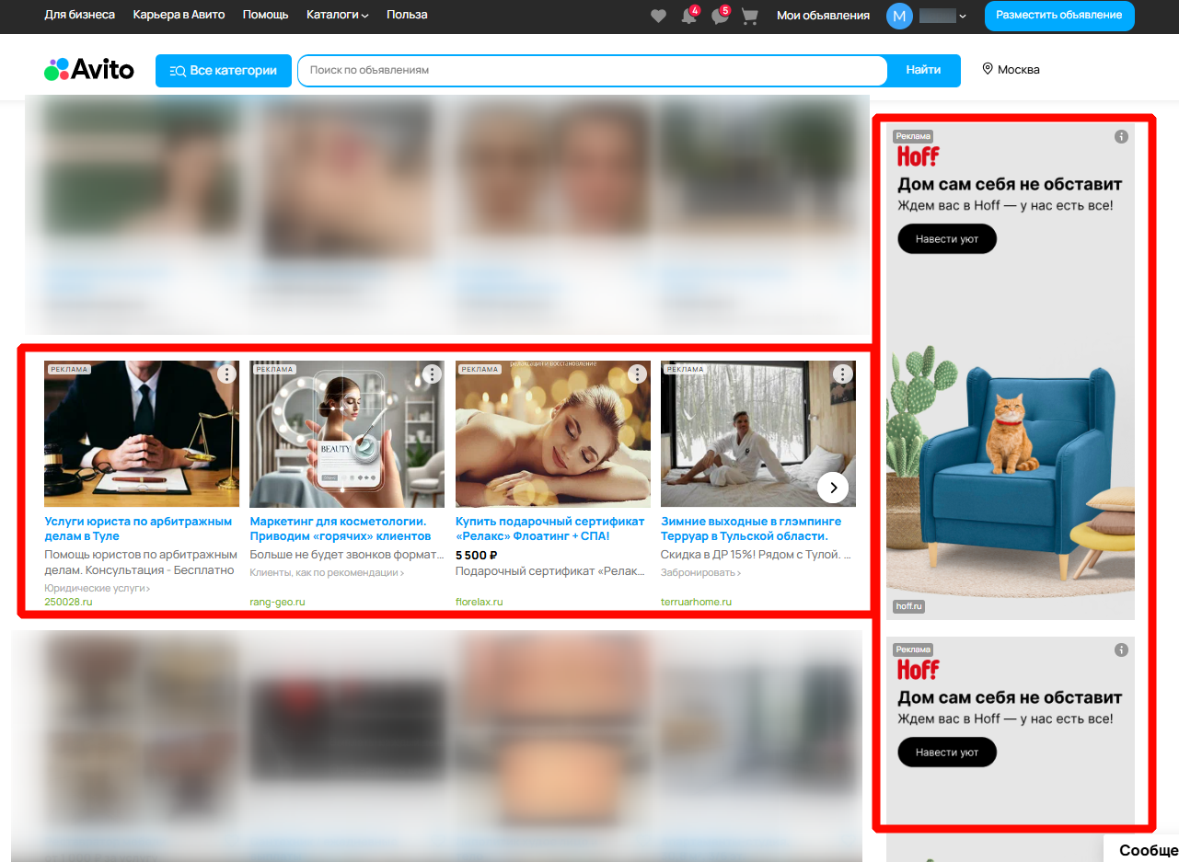The height and width of the screenshot is (862, 1179).
Task: Open the shopping cart icon
Action: click(x=749, y=16)
